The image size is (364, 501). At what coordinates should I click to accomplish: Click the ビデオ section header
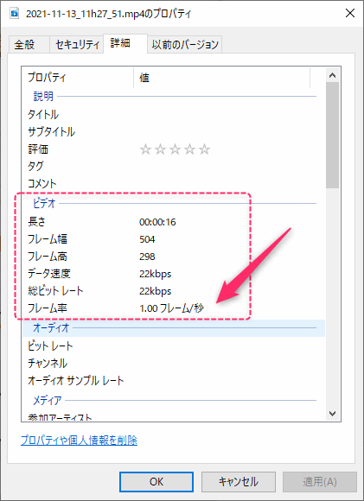[x=44, y=203]
